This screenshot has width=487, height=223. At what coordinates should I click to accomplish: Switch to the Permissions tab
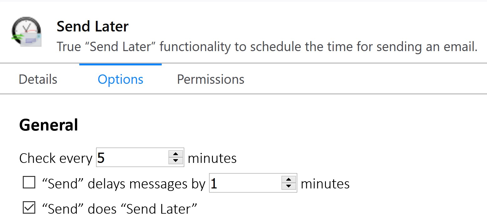(x=211, y=79)
